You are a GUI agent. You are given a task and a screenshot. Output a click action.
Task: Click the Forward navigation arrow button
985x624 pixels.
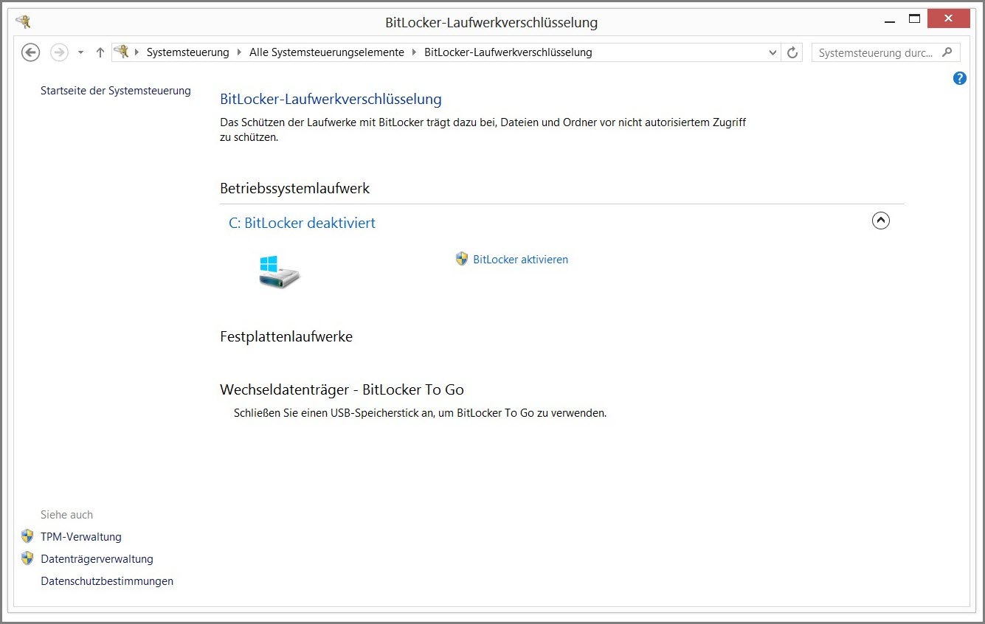pyautogui.click(x=59, y=52)
